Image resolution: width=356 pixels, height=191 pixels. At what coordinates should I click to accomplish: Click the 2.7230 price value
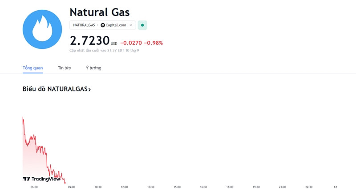pos(90,41)
